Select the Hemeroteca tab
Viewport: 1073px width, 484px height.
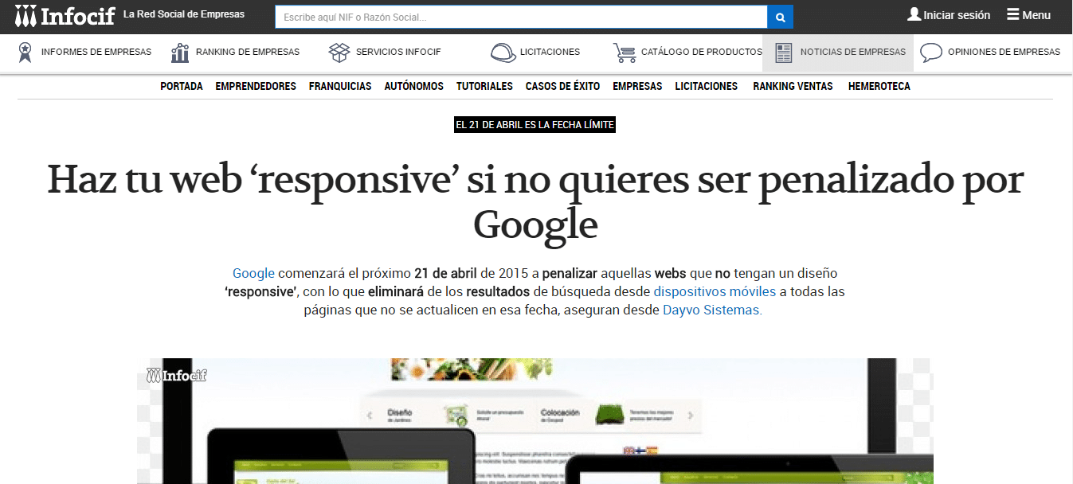[x=879, y=86]
